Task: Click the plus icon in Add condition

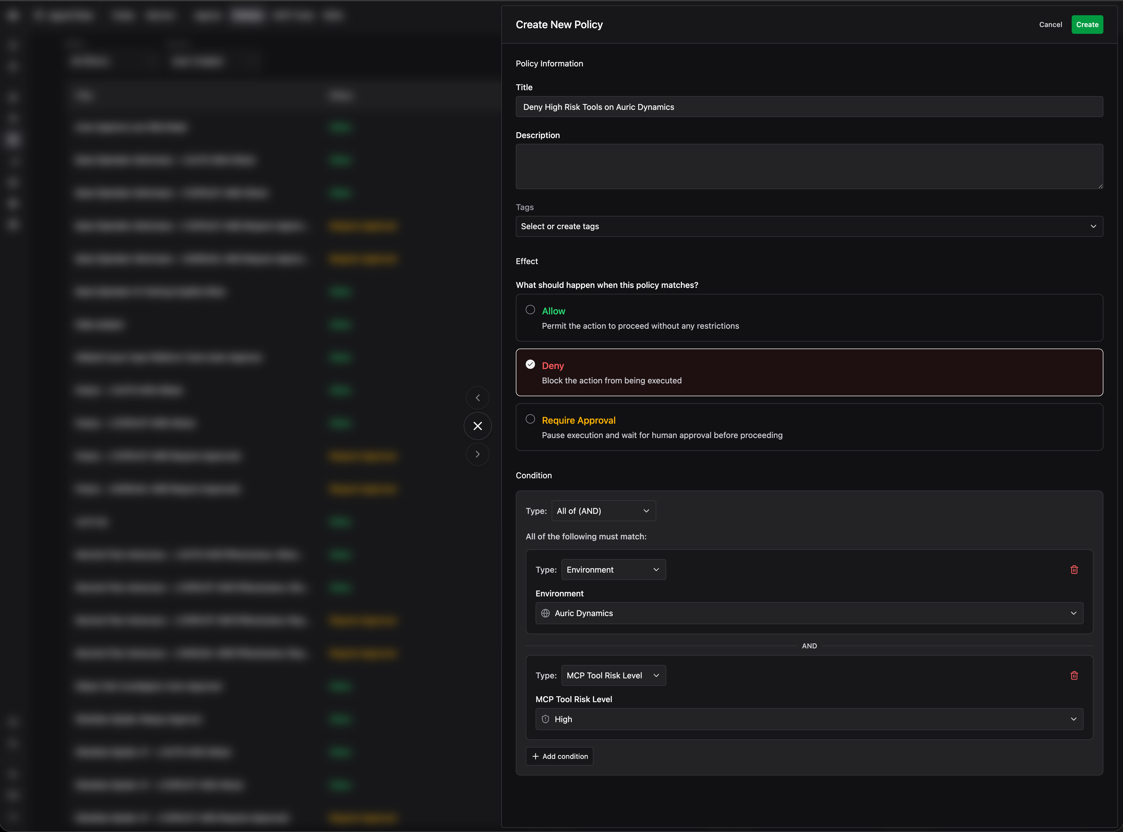Action: point(535,756)
